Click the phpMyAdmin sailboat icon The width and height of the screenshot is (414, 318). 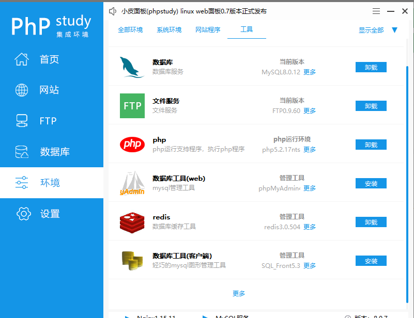(x=132, y=183)
